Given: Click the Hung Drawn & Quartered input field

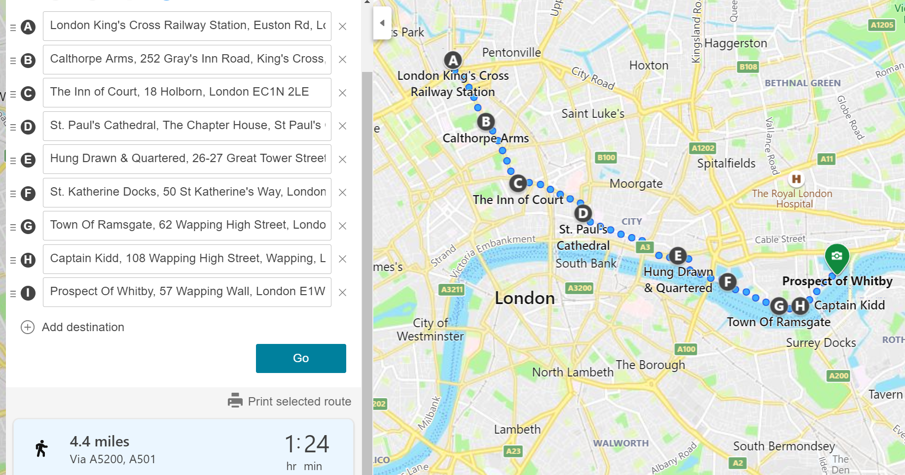Looking at the screenshot, I should click(187, 159).
